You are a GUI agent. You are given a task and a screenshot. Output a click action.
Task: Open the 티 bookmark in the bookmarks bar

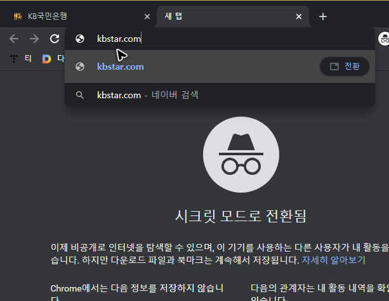pos(21,58)
